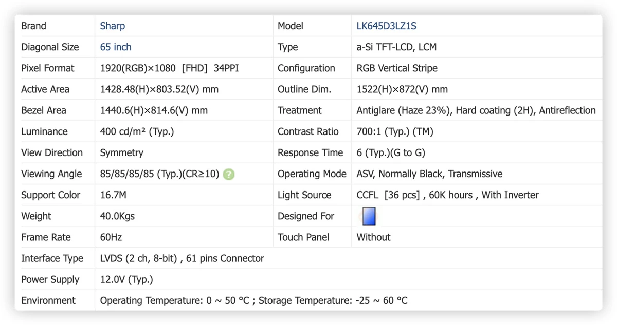This screenshot has width=617, height=325.
Task: Click the Power Supply label
Action: (50, 280)
